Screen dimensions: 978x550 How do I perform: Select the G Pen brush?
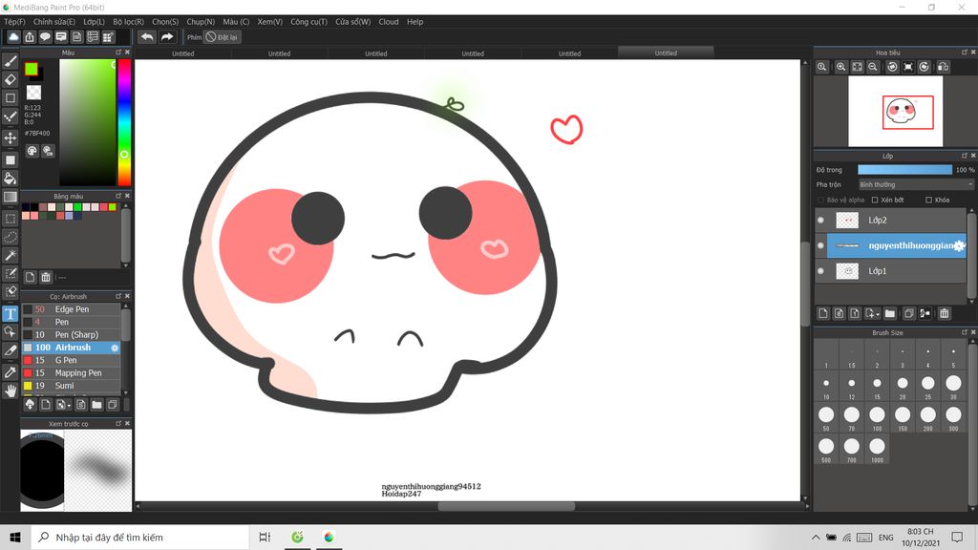[71, 360]
